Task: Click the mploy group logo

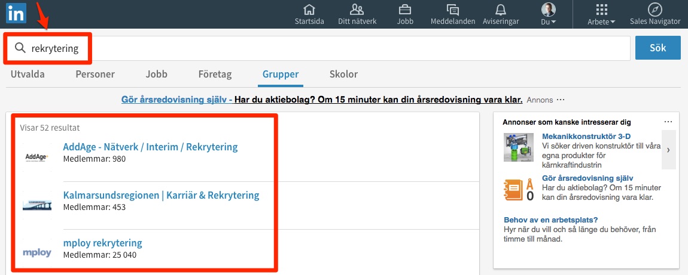Action: (x=37, y=253)
